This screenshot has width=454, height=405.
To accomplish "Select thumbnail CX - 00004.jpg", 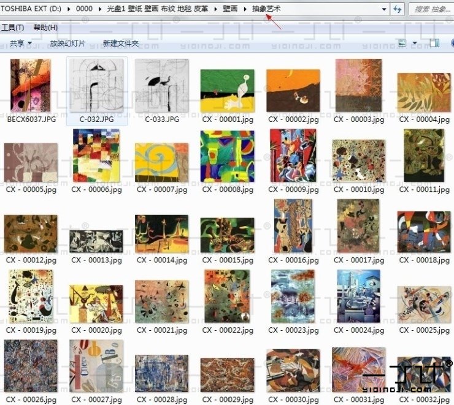I will tap(424, 93).
